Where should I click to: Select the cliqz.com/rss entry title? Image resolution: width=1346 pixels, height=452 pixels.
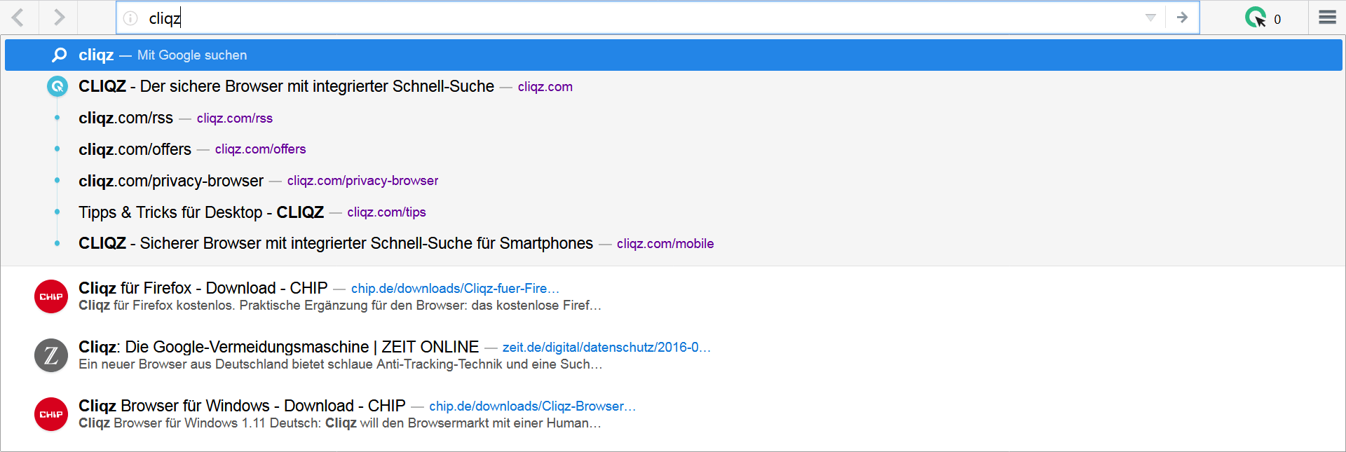point(125,118)
